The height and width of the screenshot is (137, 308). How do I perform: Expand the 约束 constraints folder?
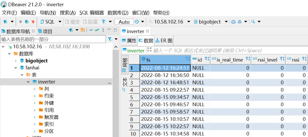(35, 96)
